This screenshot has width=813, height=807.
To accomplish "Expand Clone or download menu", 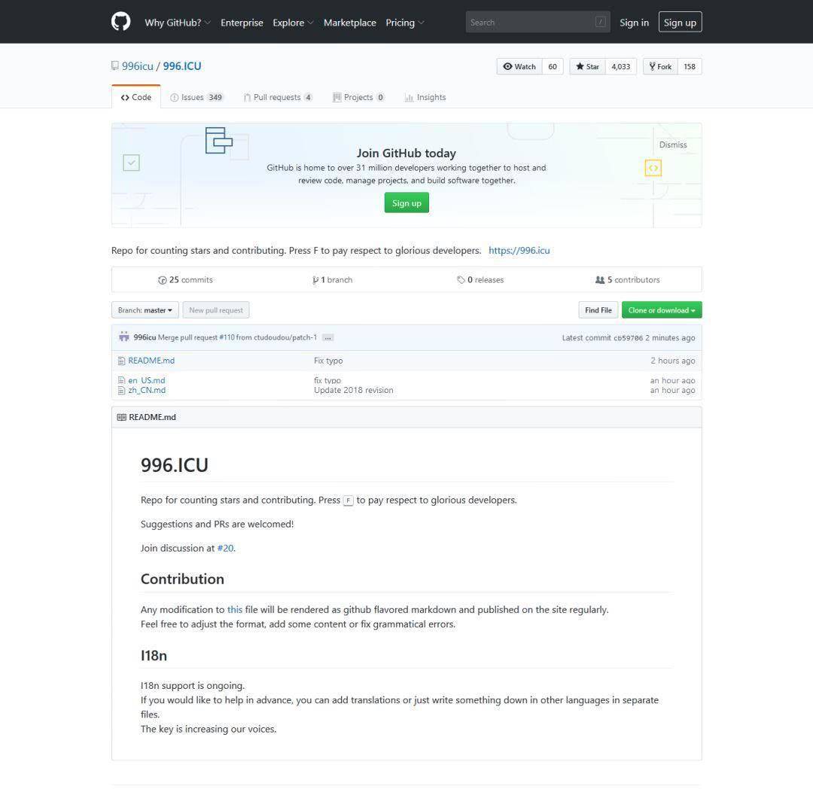I will point(661,310).
